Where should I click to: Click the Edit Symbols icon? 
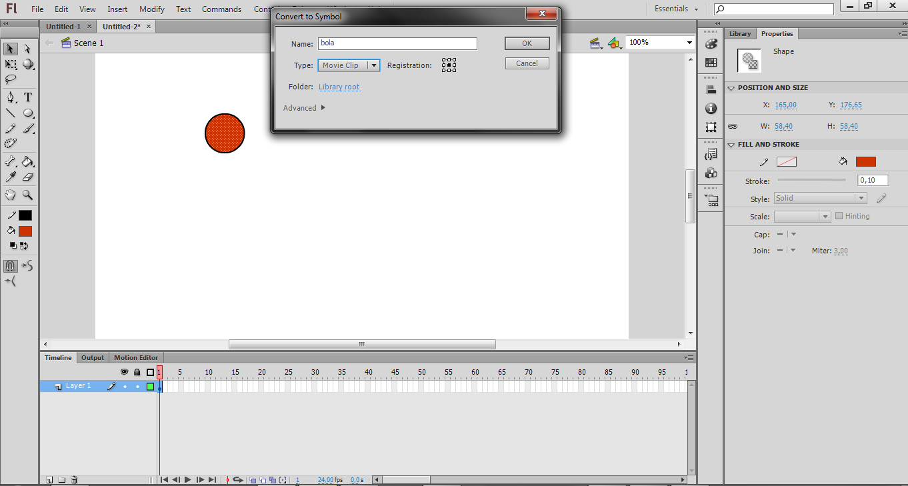pos(615,43)
